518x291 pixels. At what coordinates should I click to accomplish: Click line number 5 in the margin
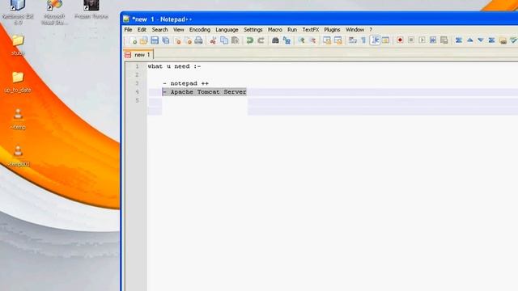[x=137, y=100]
